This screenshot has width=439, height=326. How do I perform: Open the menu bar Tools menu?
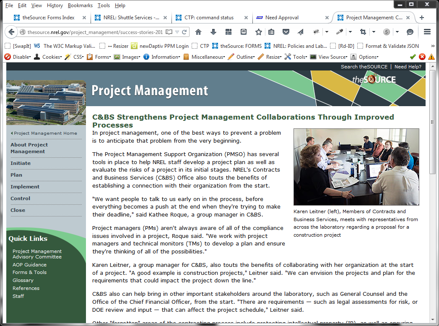coord(104,5)
